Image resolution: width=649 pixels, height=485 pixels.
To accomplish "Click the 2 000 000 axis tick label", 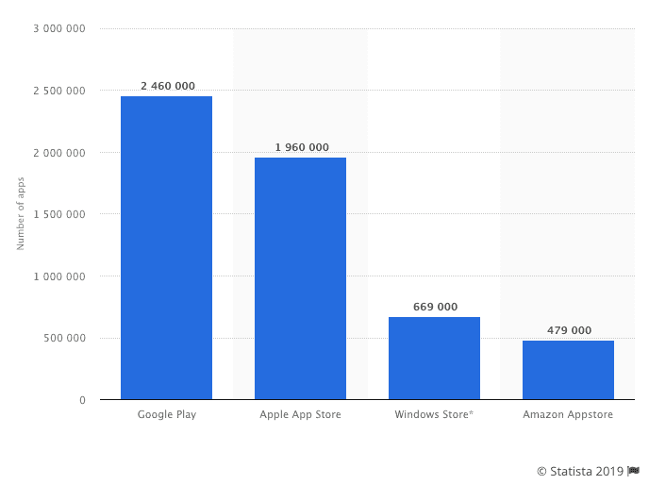I will [59, 153].
